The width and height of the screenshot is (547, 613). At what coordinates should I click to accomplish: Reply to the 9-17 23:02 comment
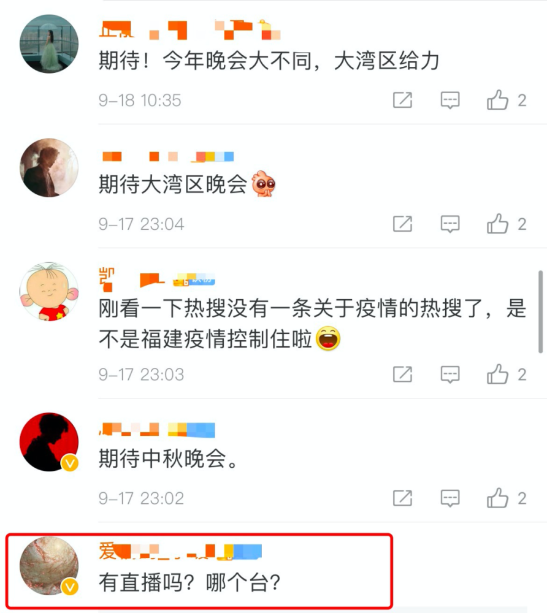(450, 498)
